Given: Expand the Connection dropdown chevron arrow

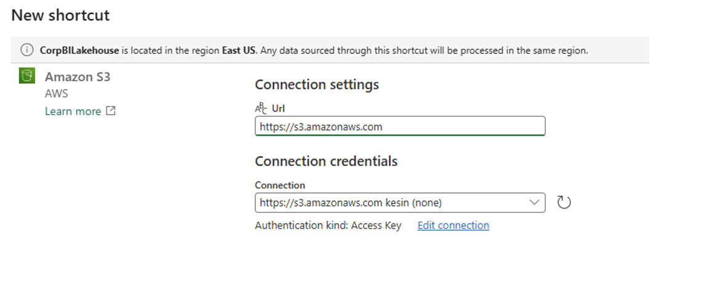Looking at the screenshot, I should [533, 202].
